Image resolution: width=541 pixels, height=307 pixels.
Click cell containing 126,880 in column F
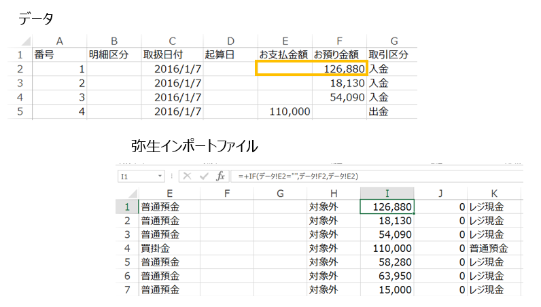(x=340, y=69)
